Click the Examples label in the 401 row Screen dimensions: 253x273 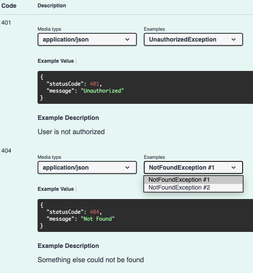154,29
